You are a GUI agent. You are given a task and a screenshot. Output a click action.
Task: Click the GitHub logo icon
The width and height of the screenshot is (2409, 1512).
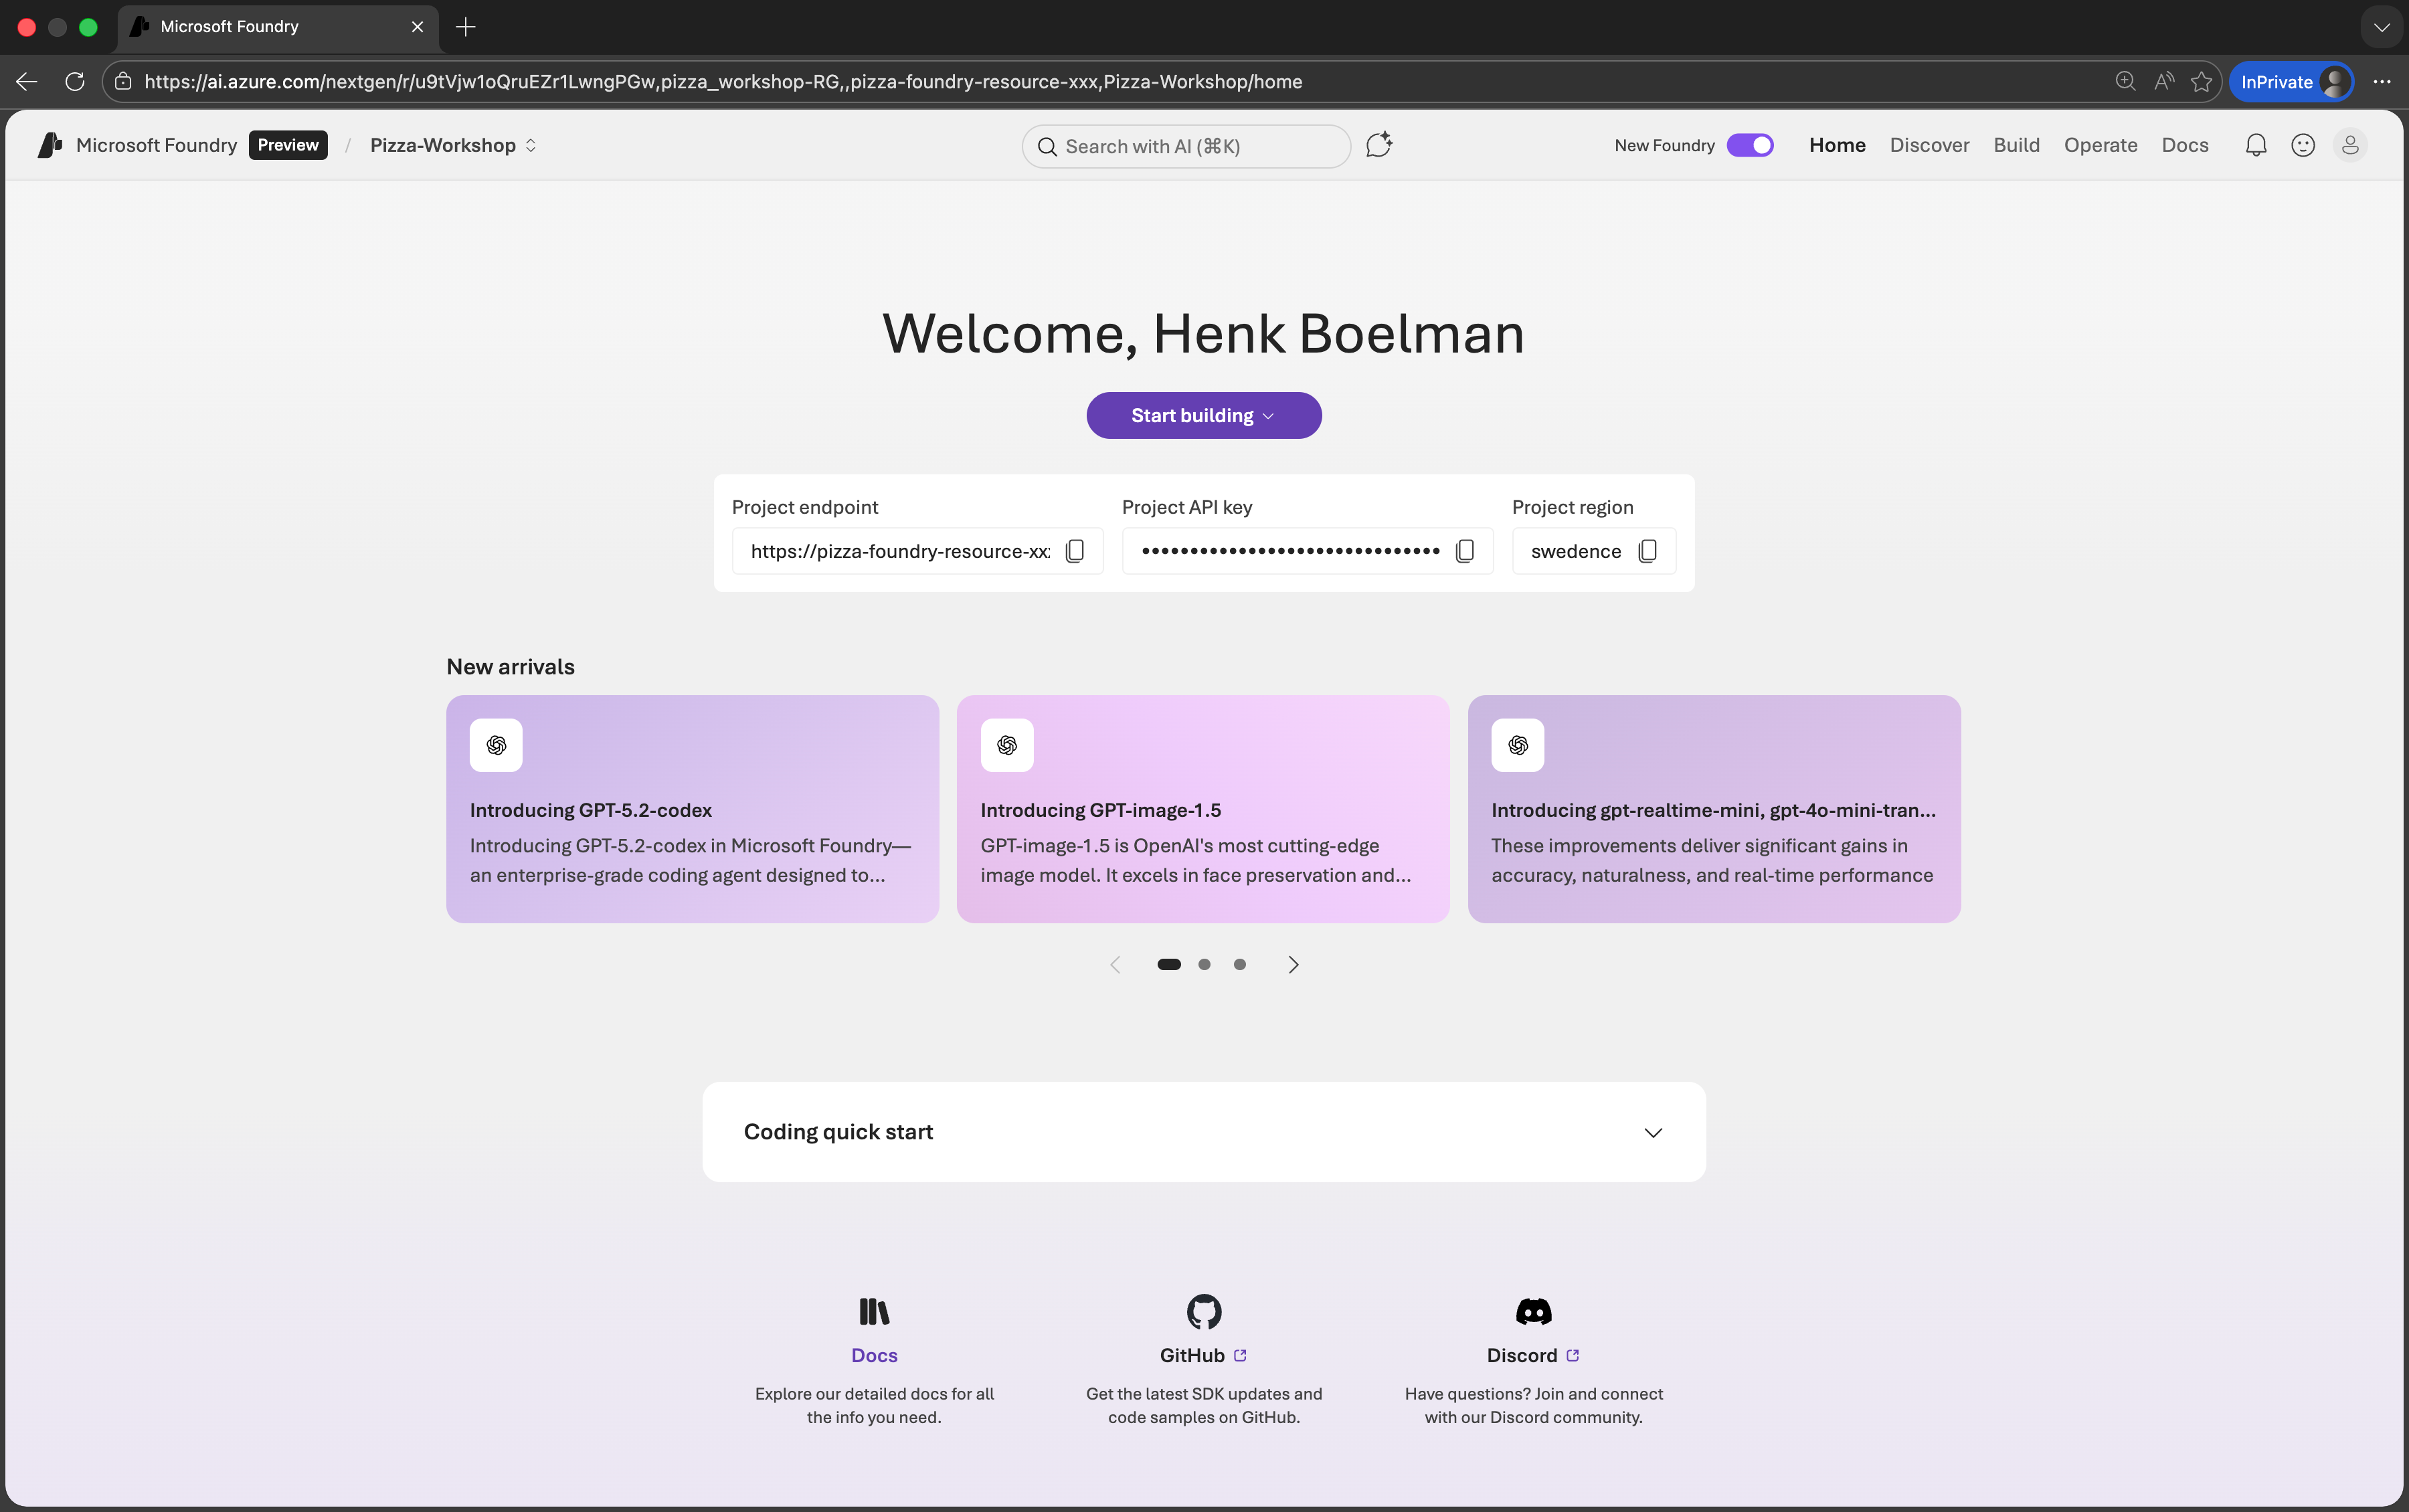click(x=1204, y=1311)
